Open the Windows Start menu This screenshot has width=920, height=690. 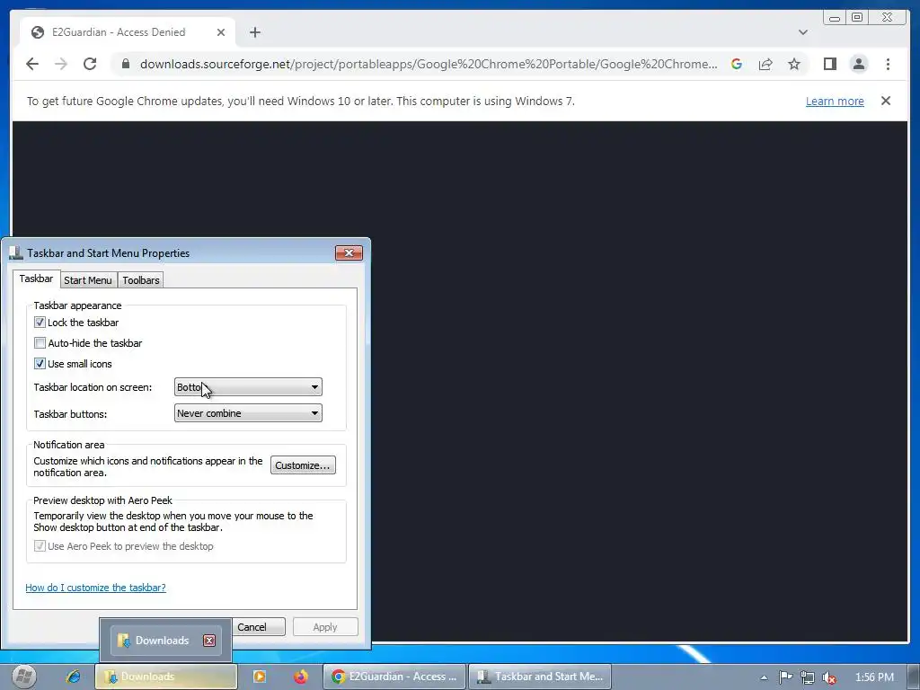[23, 677]
